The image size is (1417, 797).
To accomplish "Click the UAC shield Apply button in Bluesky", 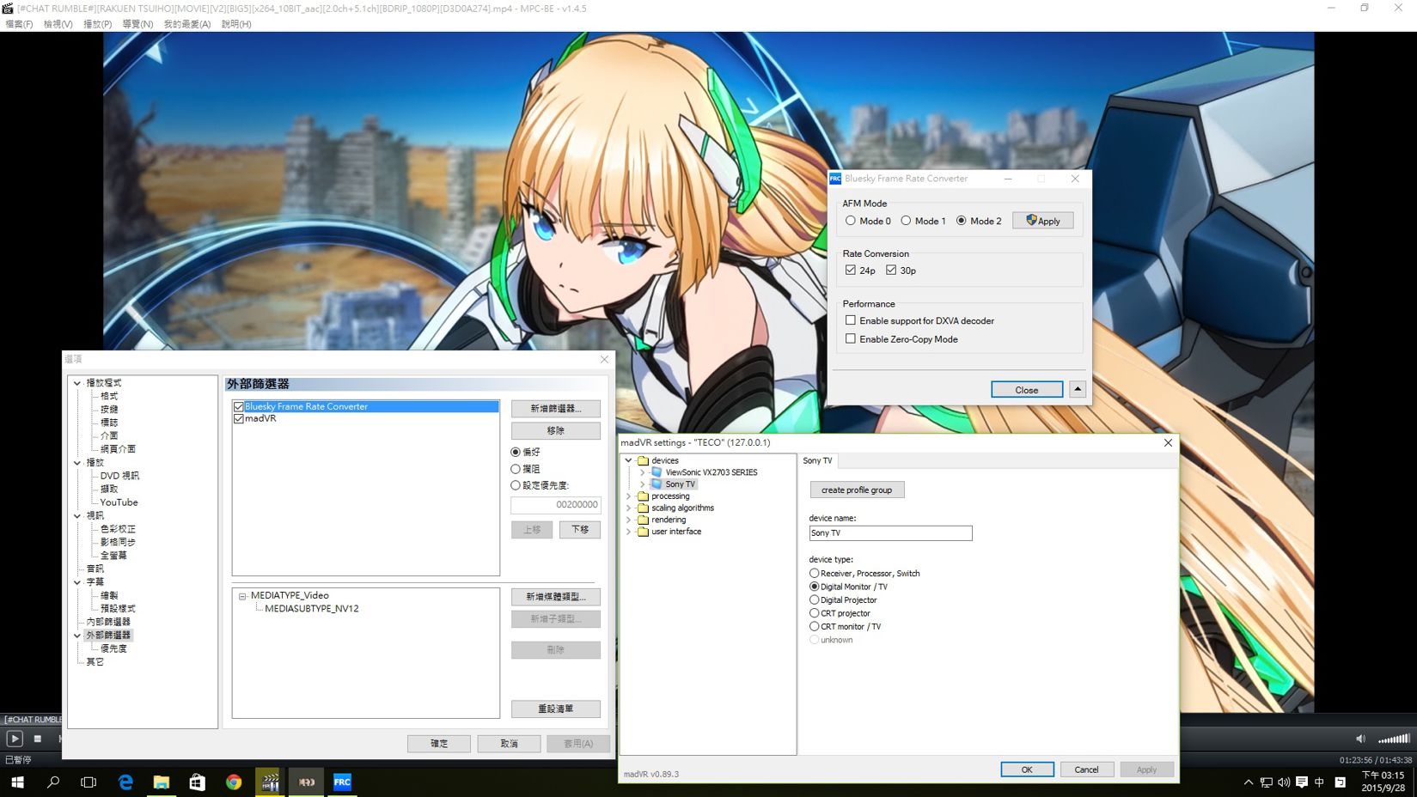I will [x=1042, y=221].
